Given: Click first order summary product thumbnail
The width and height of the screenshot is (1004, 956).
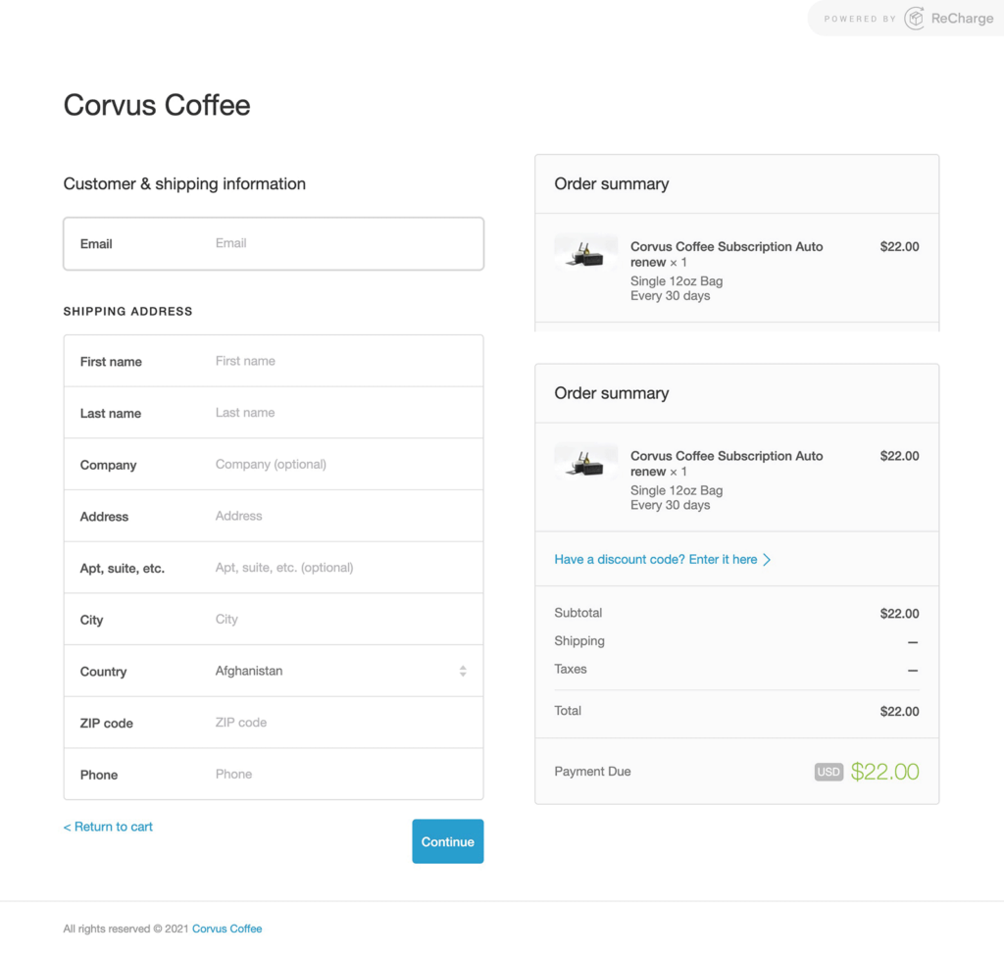Looking at the screenshot, I should point(585,255).
